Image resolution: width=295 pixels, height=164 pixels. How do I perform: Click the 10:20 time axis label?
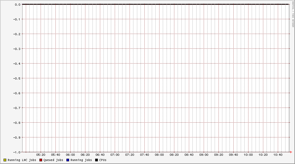pyautogui.click(x=263, y=155)
